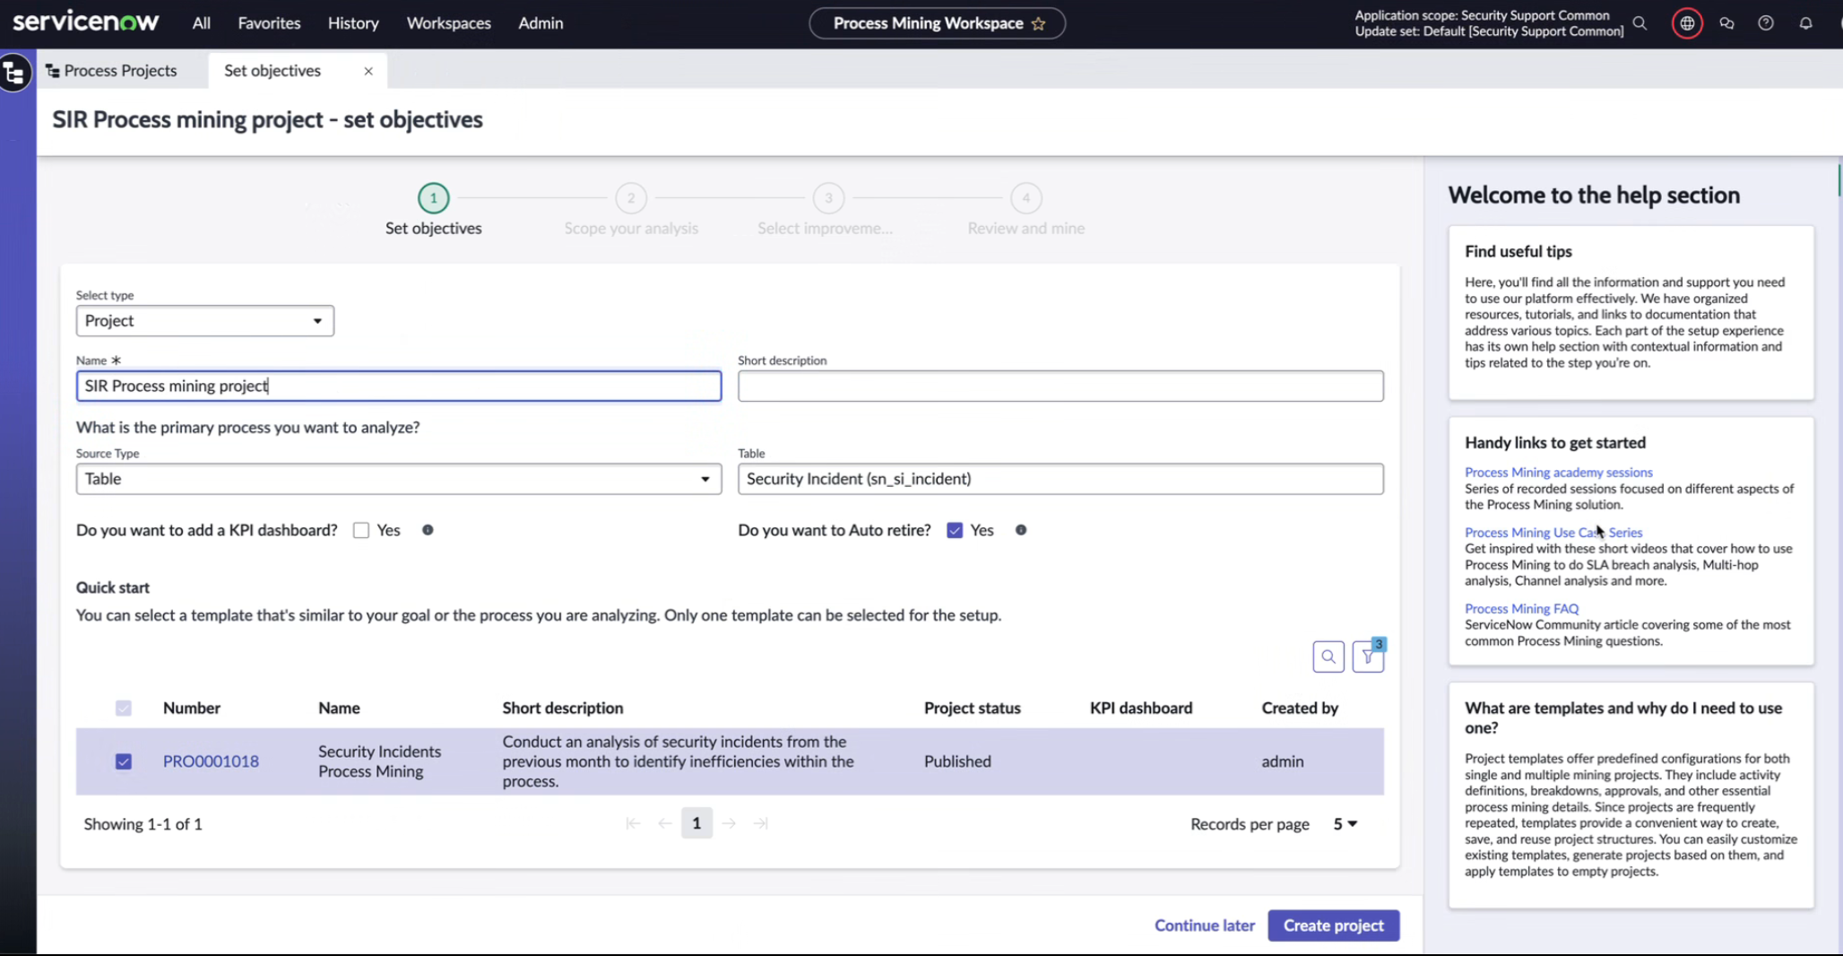Go to the previous templates page
The image size is (1843, 956).
(x=664, y=823)
